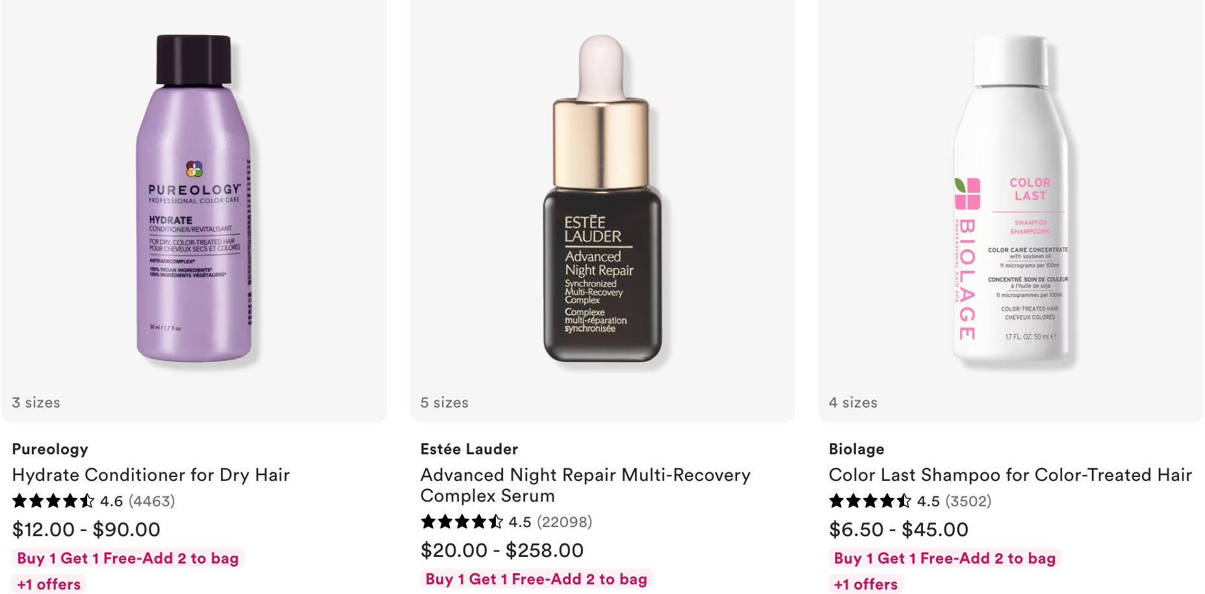Open the Pureology conditioner bottle image
This screenshot has width=1205, height=594.
coord(194,198)
